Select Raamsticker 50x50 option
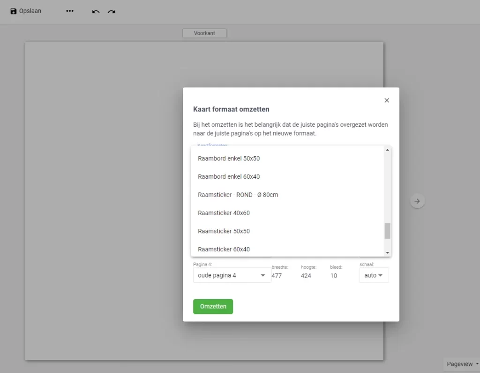Screen dimensions: 480x373 (x=224, y=231)
